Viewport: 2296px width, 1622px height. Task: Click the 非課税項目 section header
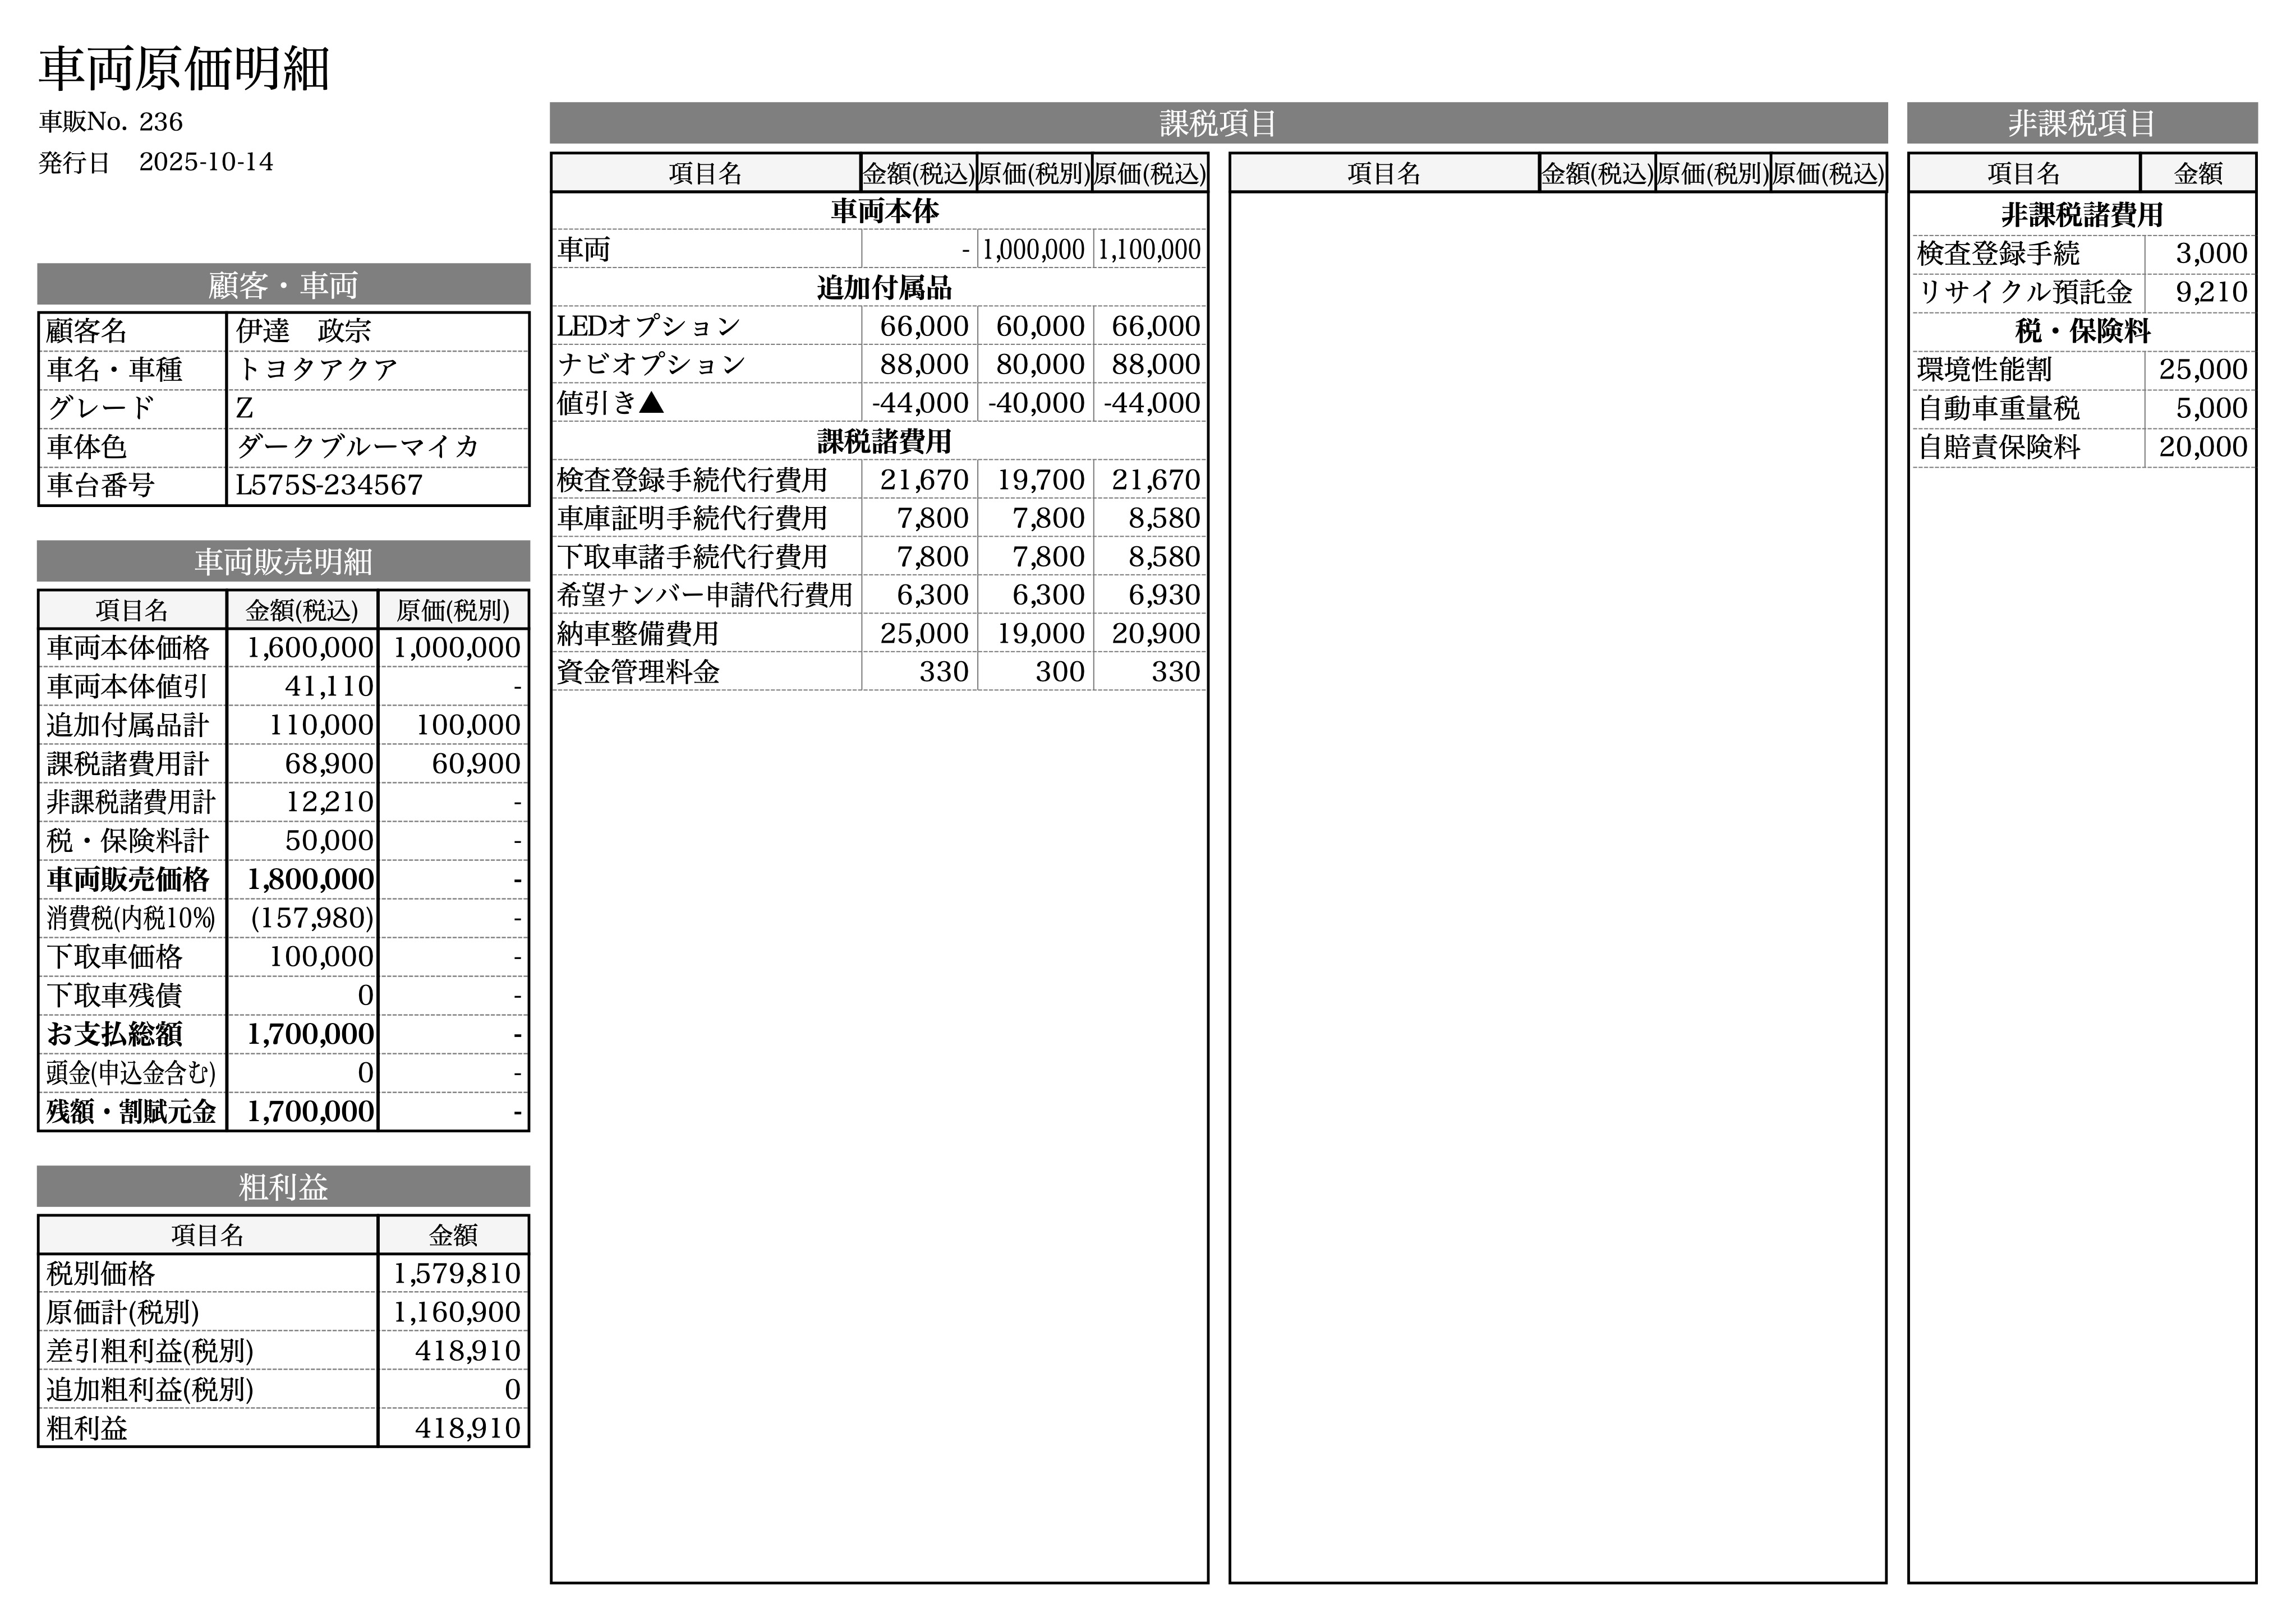[x=2081, y=123]
